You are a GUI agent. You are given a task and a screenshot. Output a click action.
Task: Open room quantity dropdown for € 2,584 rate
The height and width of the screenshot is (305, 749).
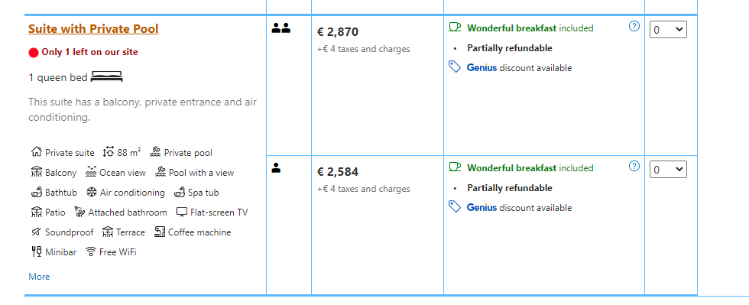tap(668, 169)
